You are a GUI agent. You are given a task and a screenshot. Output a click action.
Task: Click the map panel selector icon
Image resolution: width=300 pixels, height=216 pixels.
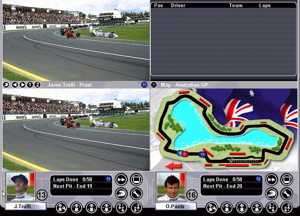[x=154, y=85]
